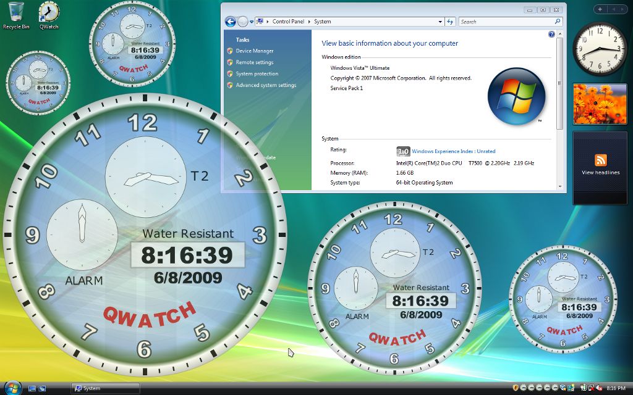The image size is (633, 395).
Task: Open System protection
Action: [257, 74]
